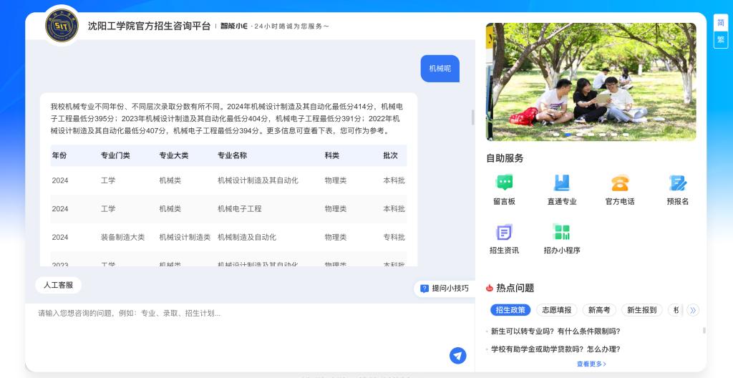
Task: Open the 招生资讯 admissions news icon
Action: click(x=504, y=233)
